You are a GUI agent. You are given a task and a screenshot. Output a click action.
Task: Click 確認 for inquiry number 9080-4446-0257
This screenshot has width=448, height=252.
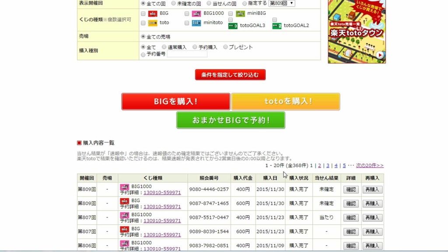[351, 189]
